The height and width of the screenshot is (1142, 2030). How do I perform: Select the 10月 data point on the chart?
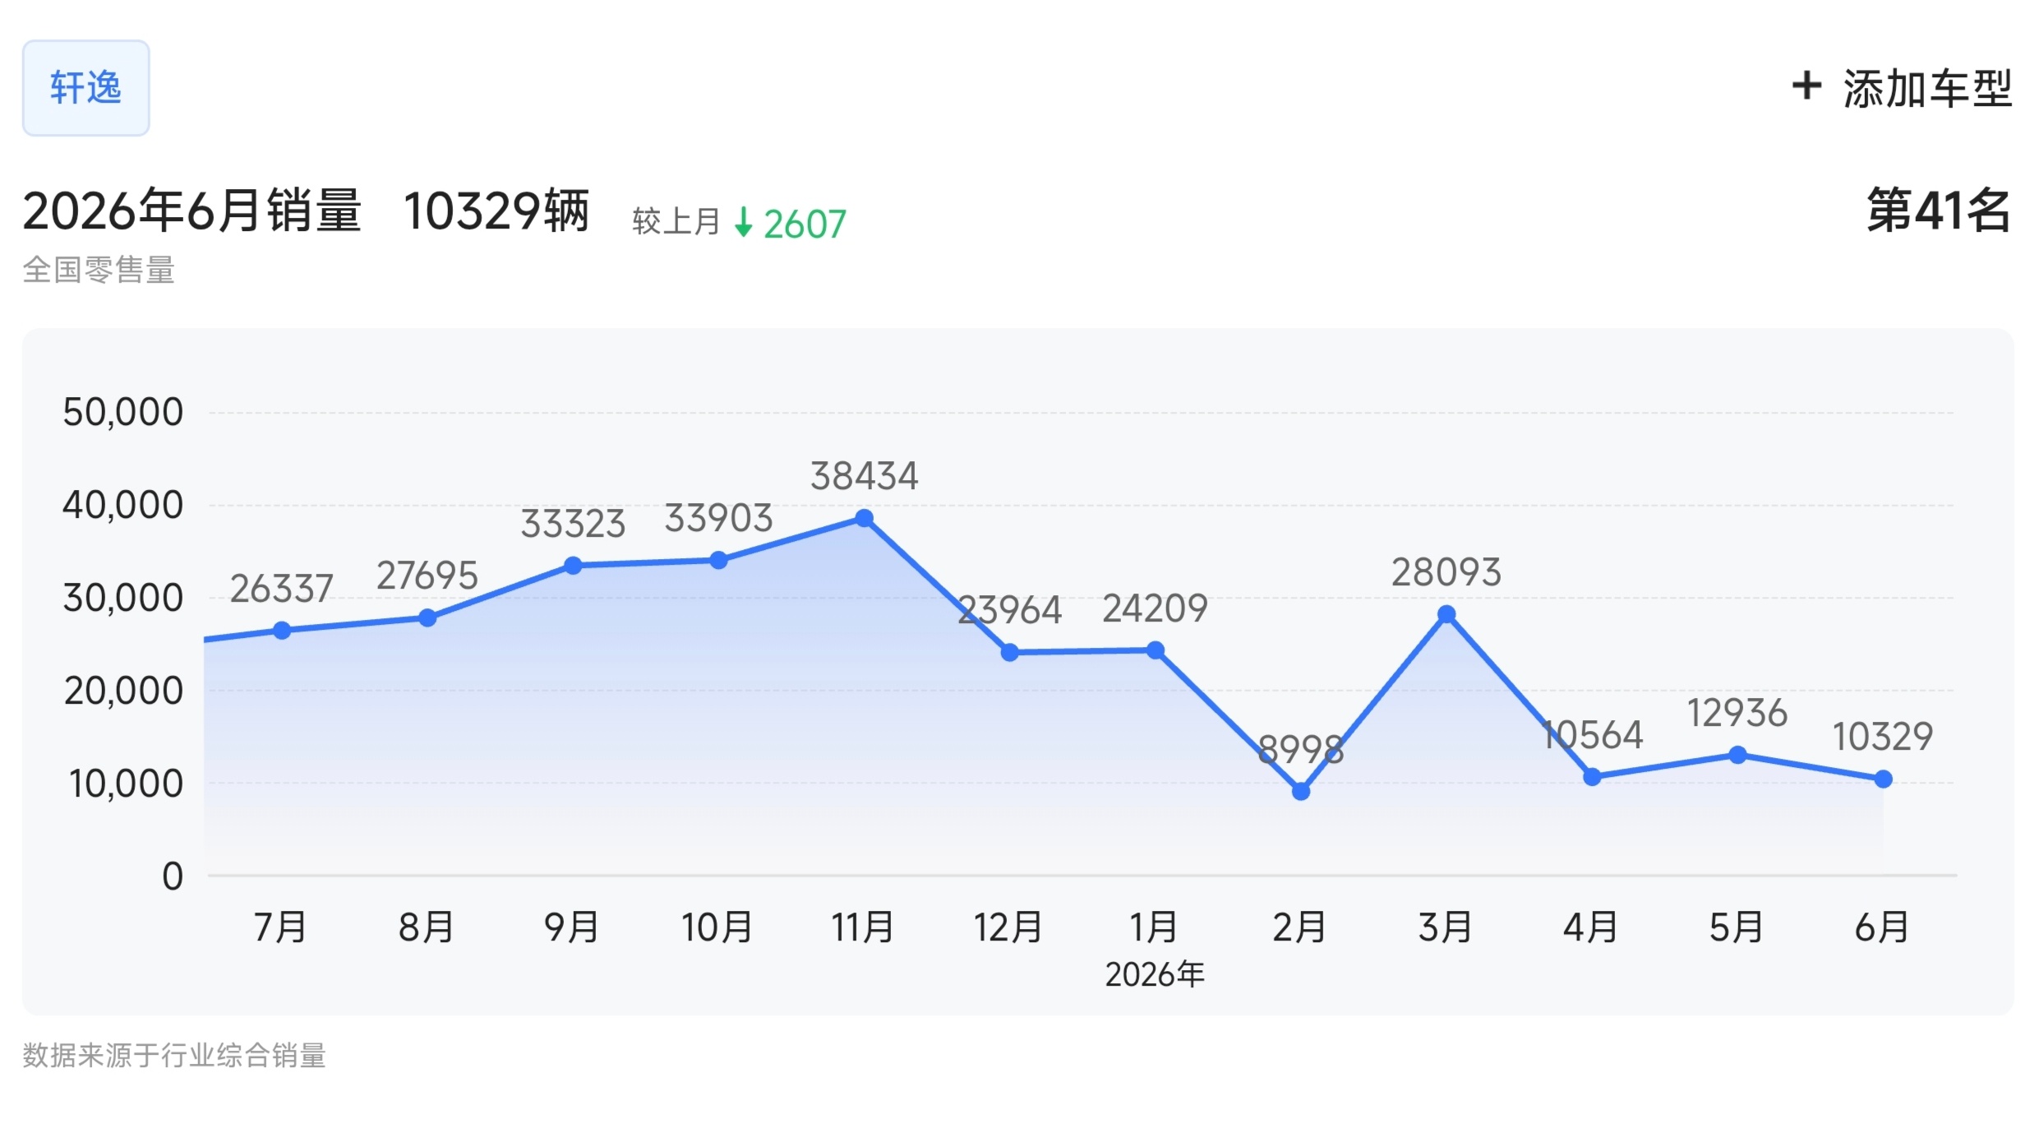click(718, 560)
